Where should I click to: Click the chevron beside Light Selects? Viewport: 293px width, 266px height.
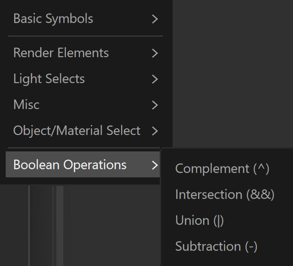coord(155,79)
